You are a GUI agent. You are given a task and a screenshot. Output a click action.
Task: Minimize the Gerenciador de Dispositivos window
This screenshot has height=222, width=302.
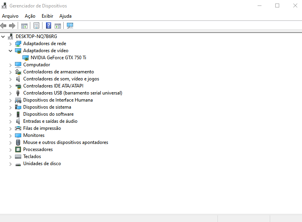tap(260, 5)
